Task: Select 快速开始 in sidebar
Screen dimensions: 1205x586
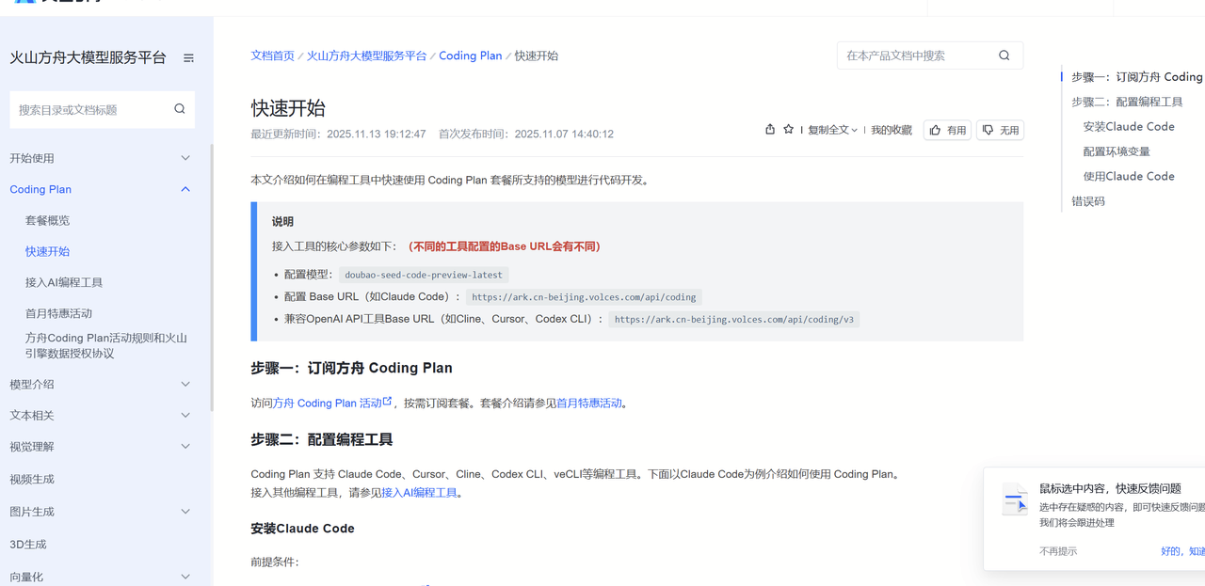Action: [47, 251]
